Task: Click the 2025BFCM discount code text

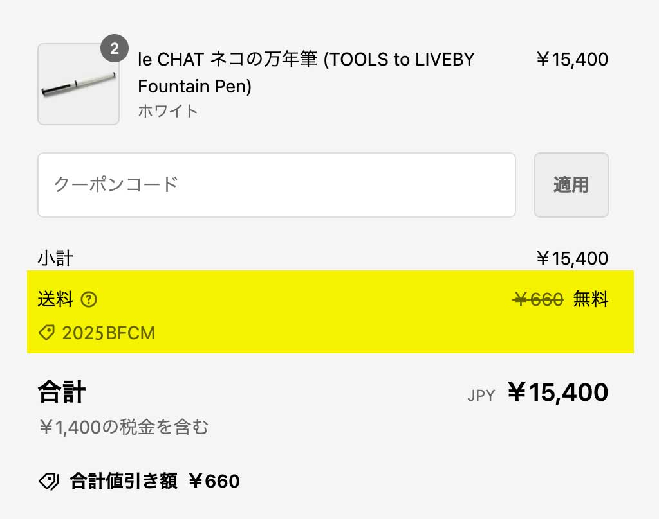Action: [109, 333]
